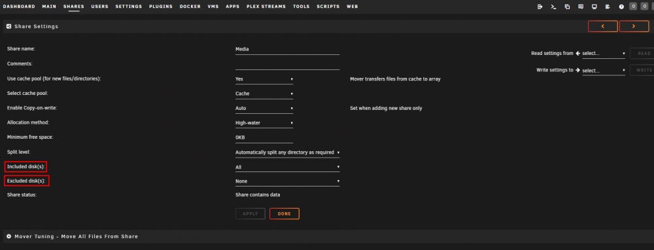
Task: Expand the Split level dropdown
Action: 287,152
